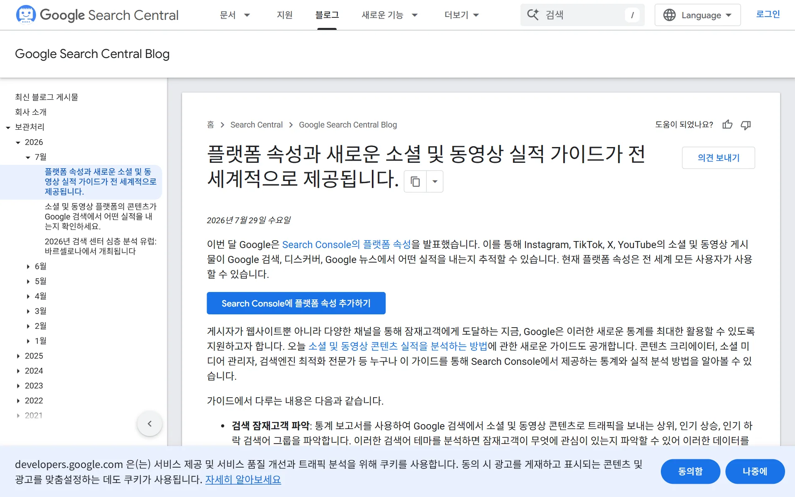Select the highlighted 플랫폼 속성과 새로운 소셜 post
Screen dimensions: 795x497
point(101,181)
